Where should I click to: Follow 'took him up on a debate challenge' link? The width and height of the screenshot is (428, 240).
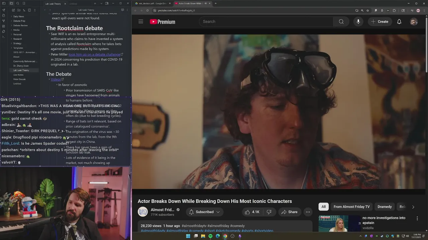(x=94, y=54)
